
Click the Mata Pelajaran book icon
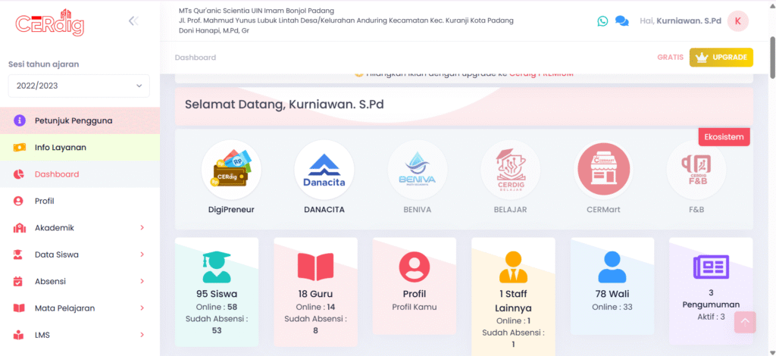pos(19,308)
